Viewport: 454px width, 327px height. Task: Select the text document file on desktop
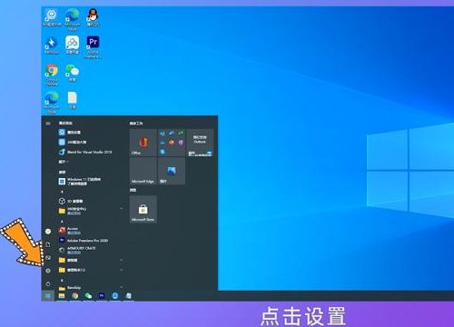pyautogui.click(x=72, y=101)
